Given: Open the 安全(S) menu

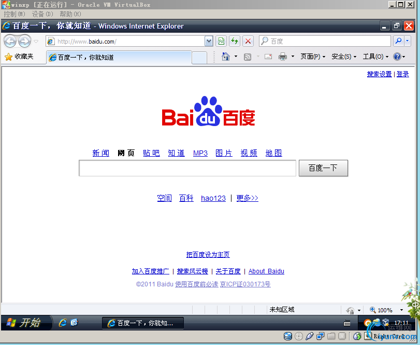Looking at the screenshot, I should pos(344,57).
